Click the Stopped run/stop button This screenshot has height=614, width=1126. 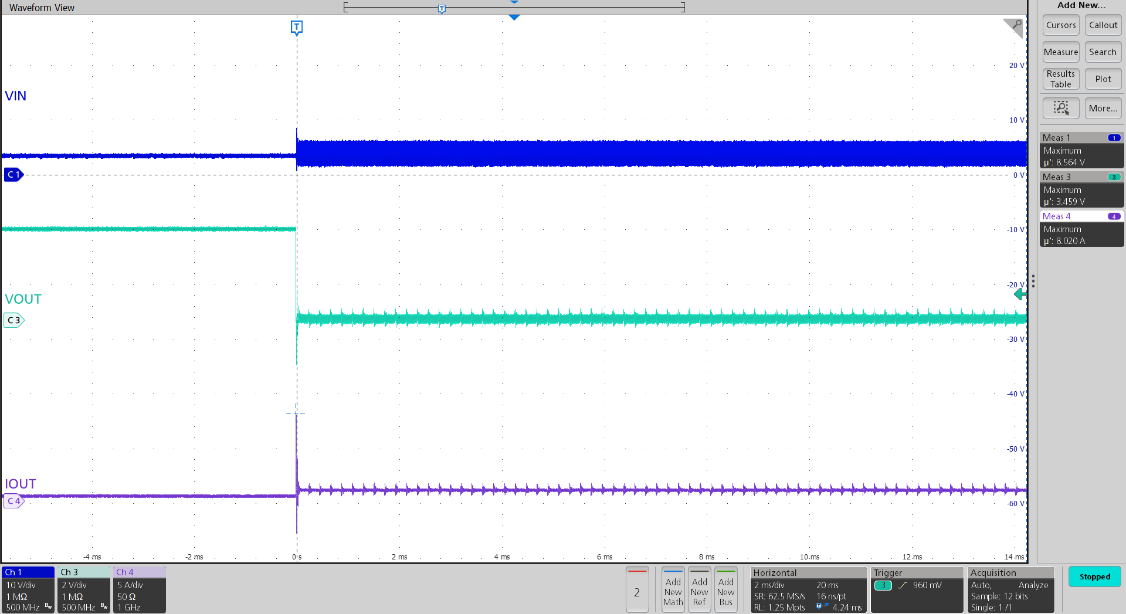pos(1095,576)
